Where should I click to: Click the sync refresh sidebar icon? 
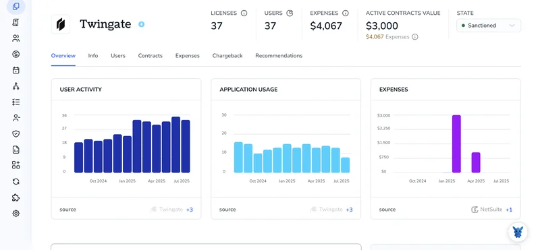click(x=16, y=181)
